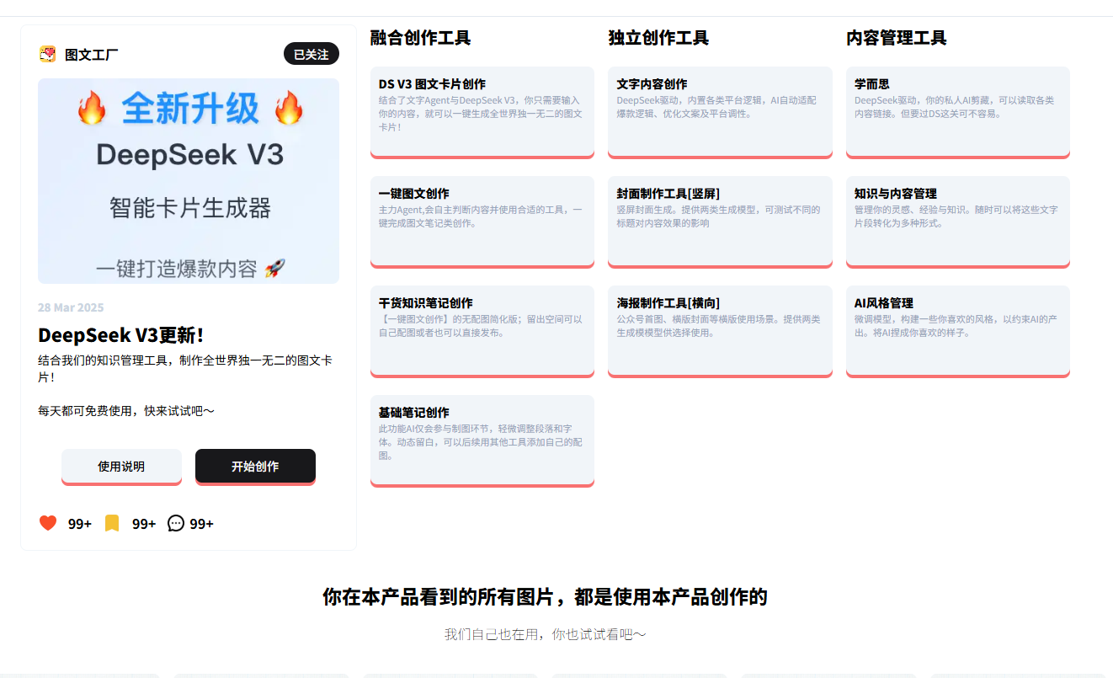Click the DeepSeek V3更新! post title
This screenshot has height=678, width=1113.
(x=120, y=335)
